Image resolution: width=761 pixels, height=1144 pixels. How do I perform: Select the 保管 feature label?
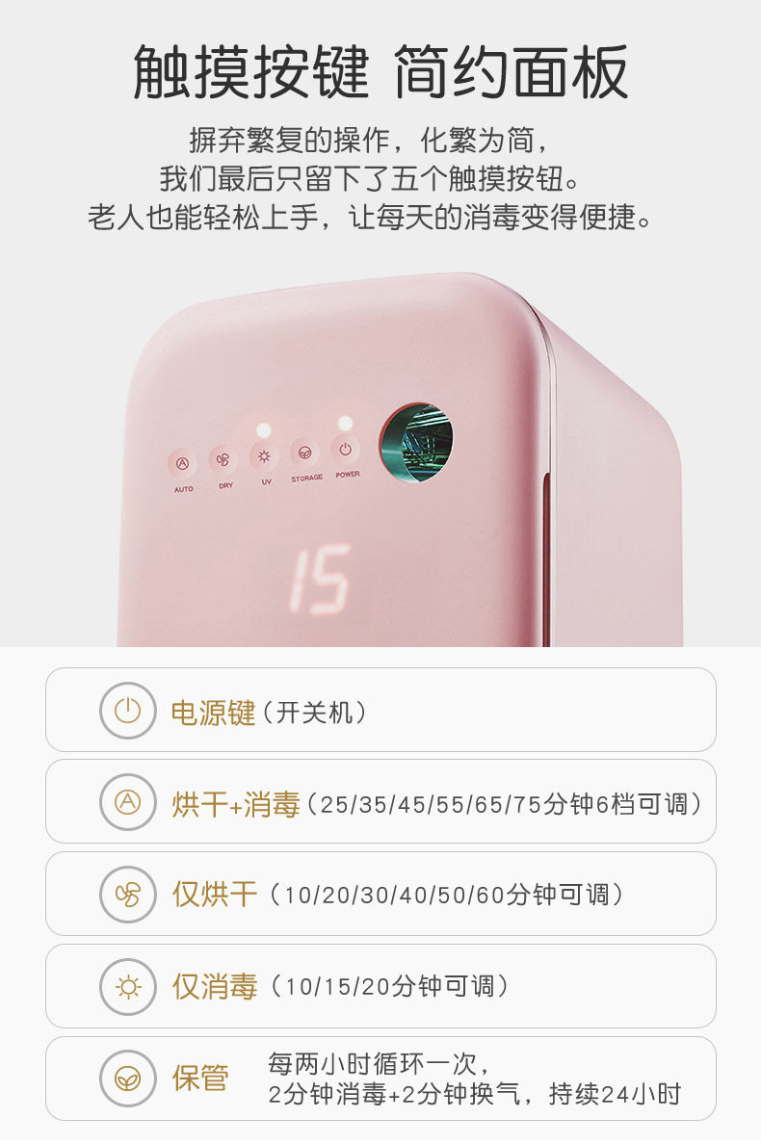point(200,1079)
